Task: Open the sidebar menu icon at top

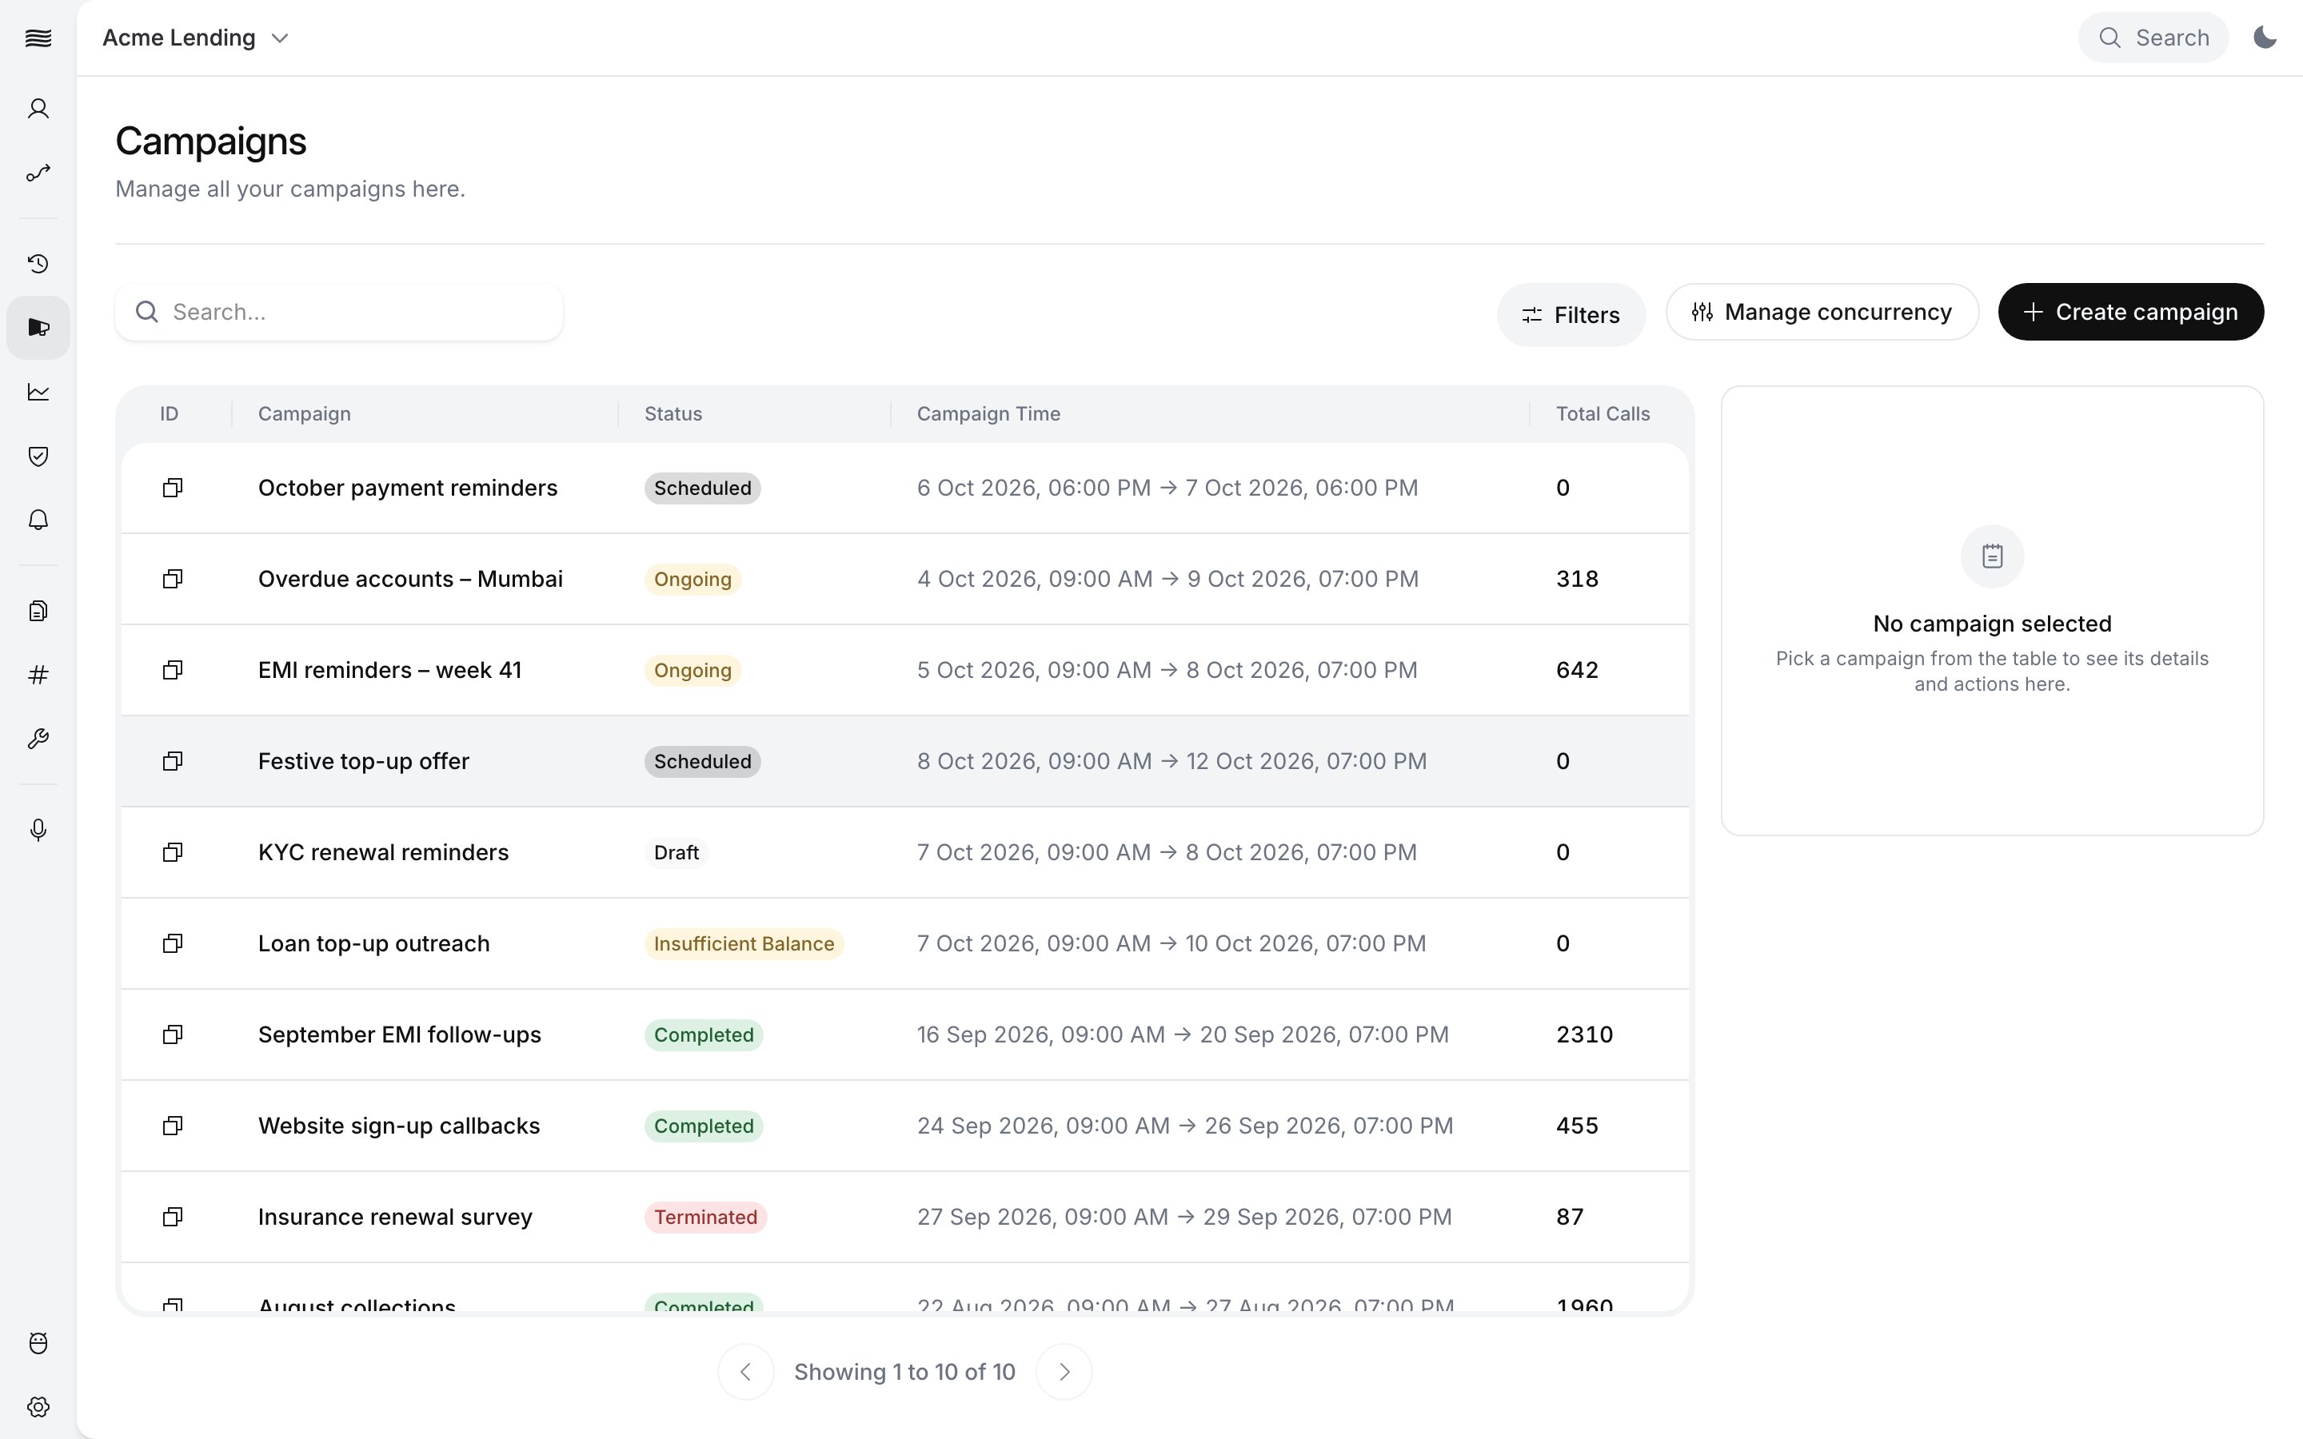Action: (38, 38)
